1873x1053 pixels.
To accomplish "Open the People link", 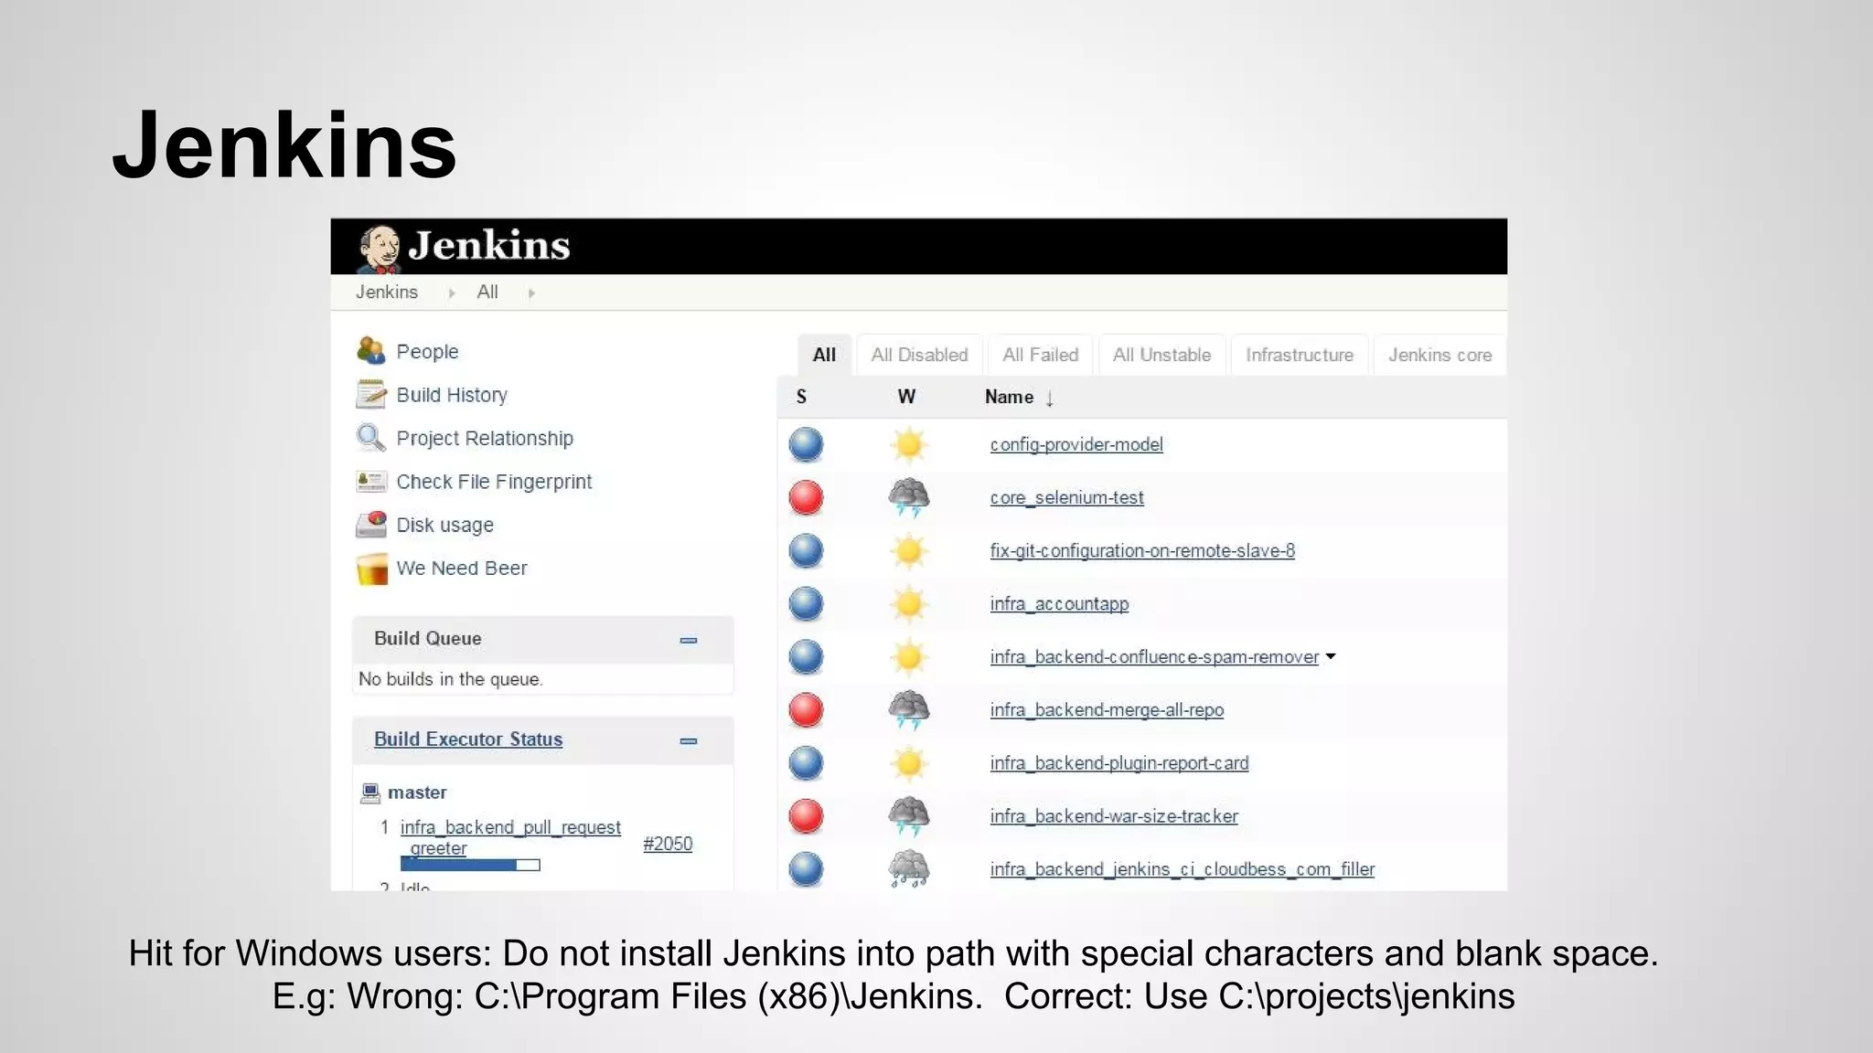I will (x=427, y=352).
